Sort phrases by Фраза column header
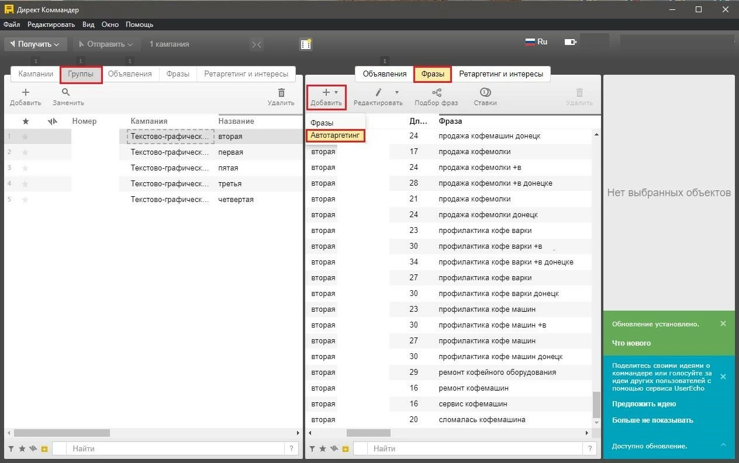This screenshot has height=463, width=739. pos(450,121)
